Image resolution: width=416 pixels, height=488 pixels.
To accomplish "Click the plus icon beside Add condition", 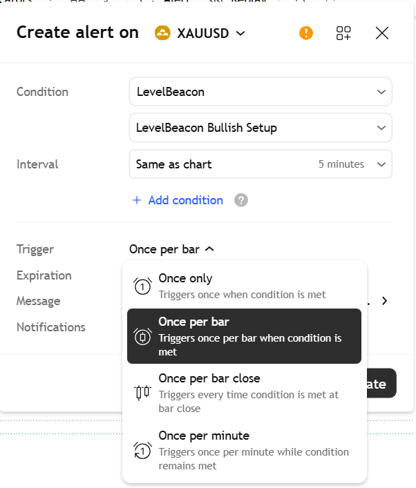I will point(137,200).
